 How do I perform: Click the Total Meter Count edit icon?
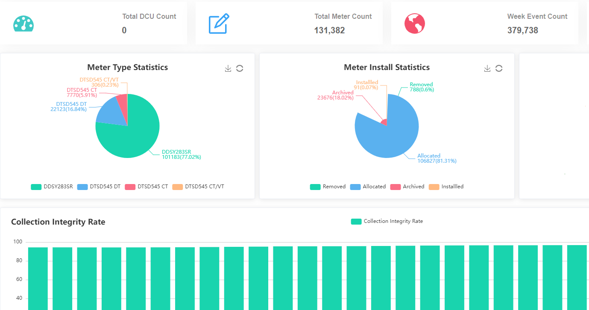pos(219,23)
